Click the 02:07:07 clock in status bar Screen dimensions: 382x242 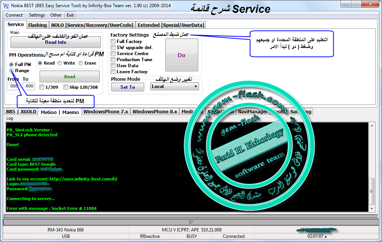pyautogui.click(x=317, y=236)
